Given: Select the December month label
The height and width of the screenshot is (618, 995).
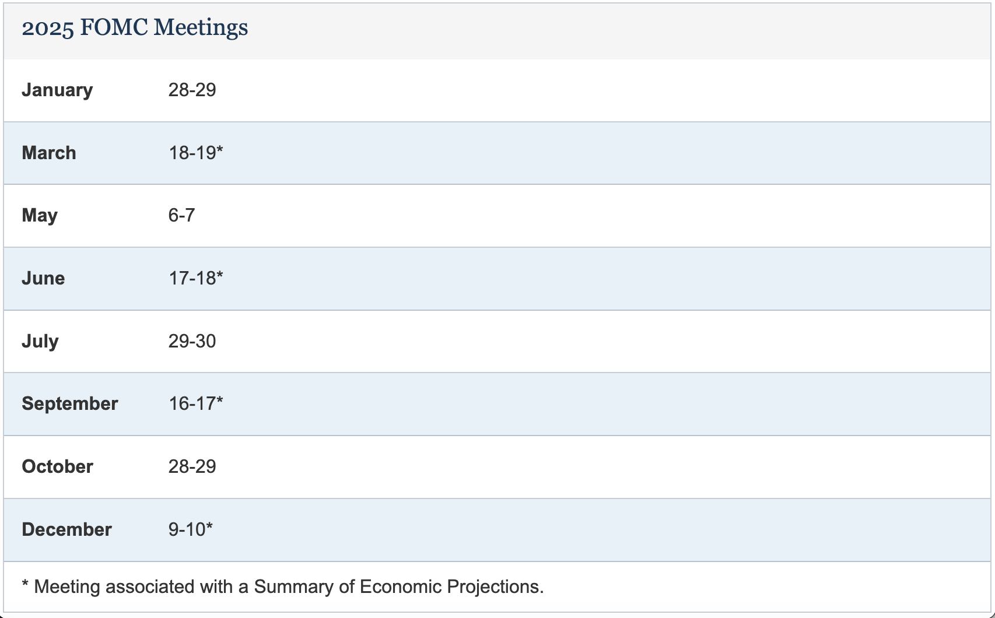Looking at the screenshot, I should (66, 529).
